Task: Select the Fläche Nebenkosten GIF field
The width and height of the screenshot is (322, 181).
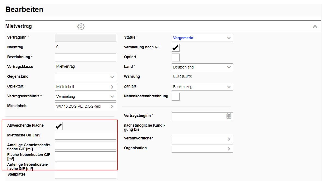Action: [x=85, y=155]
